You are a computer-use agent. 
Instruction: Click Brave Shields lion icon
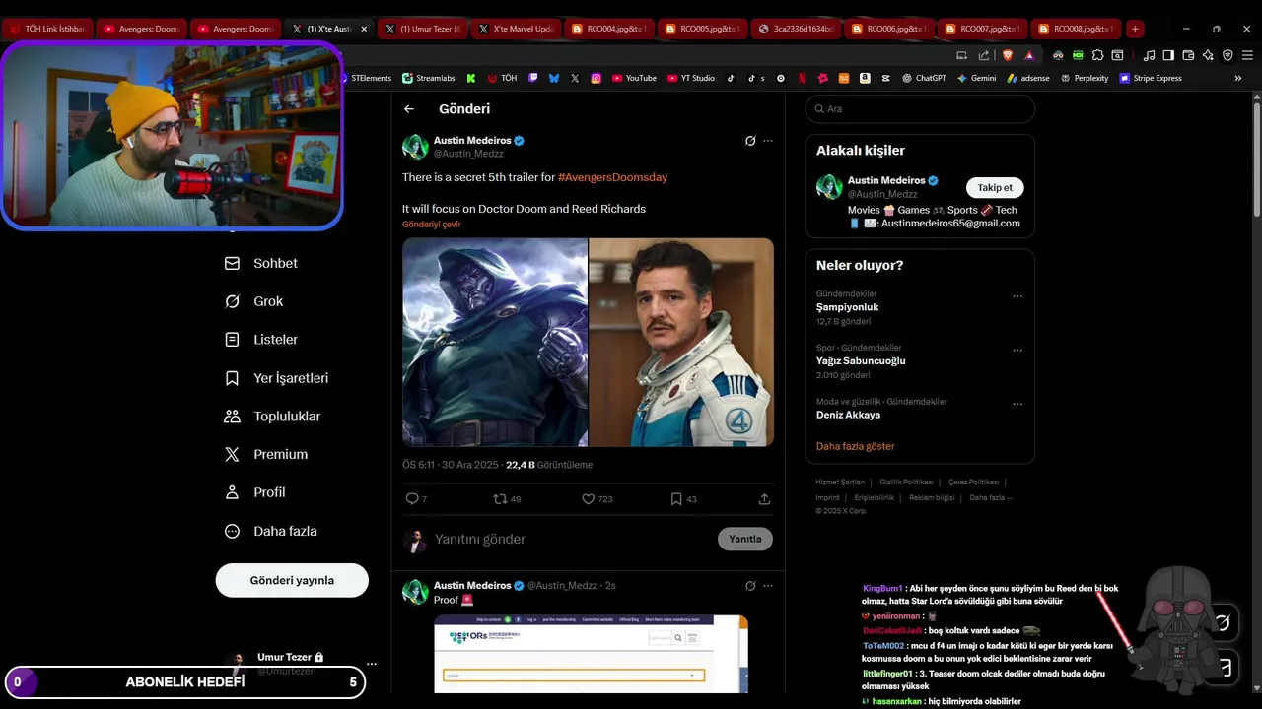pos(1007,55)
